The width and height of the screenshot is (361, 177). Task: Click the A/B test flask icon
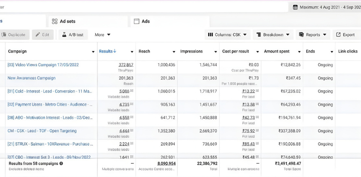coord(64,35)
